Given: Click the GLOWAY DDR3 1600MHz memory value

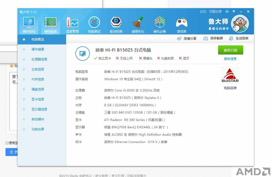Looking at the screenshot, I should point(130,105).
